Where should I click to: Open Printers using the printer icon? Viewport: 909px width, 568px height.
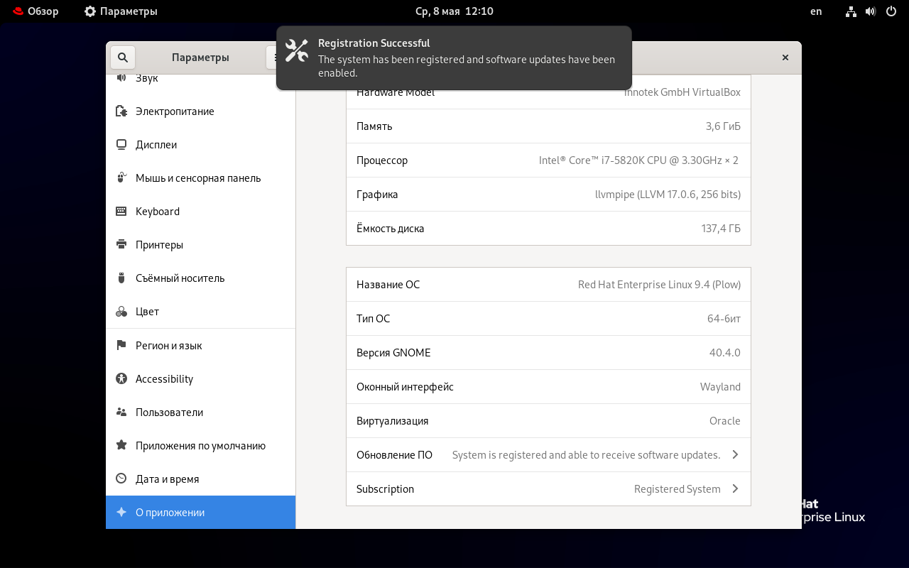[x=121, y=245]
